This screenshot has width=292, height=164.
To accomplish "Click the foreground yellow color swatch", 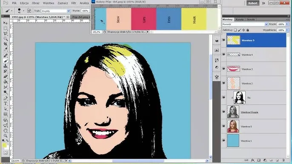I will tap(4, 145).
